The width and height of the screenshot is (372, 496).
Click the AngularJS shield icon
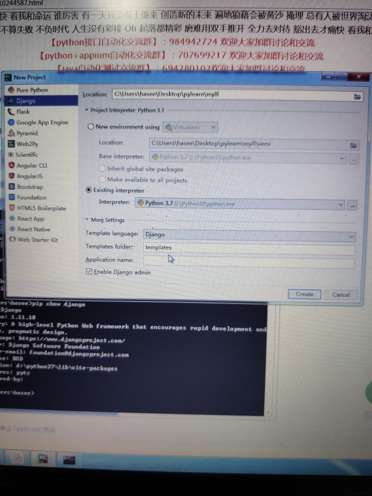tap(12, 176)
